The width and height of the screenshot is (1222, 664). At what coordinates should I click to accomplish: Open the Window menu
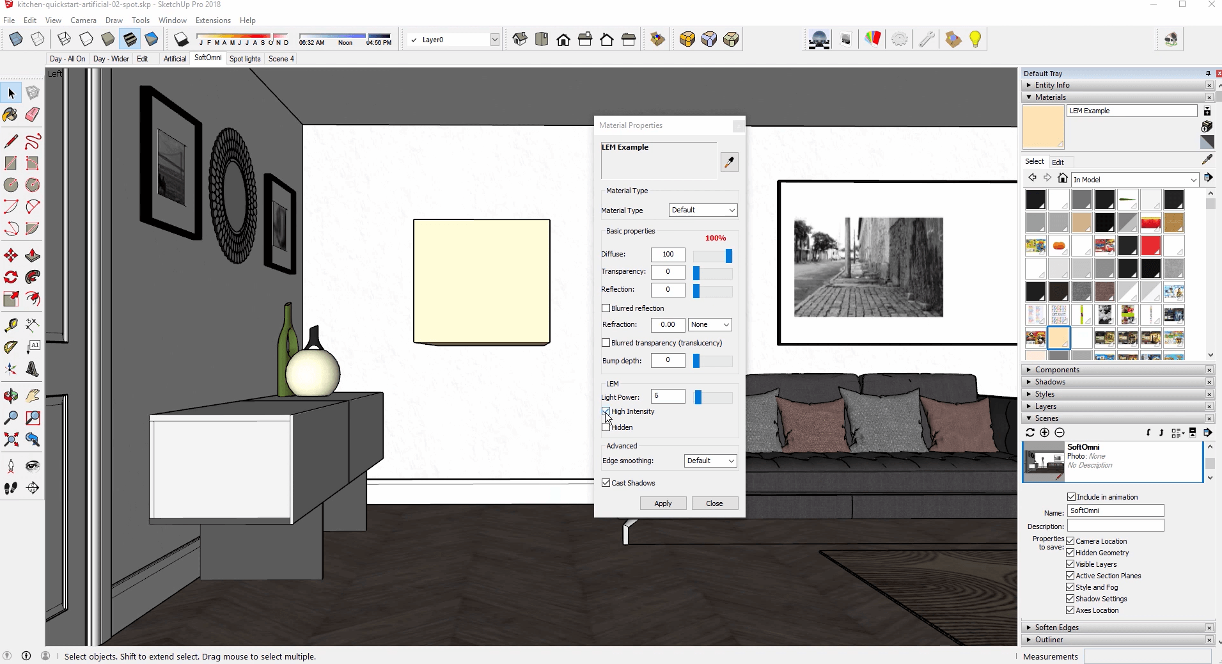[x=173, y=20]
